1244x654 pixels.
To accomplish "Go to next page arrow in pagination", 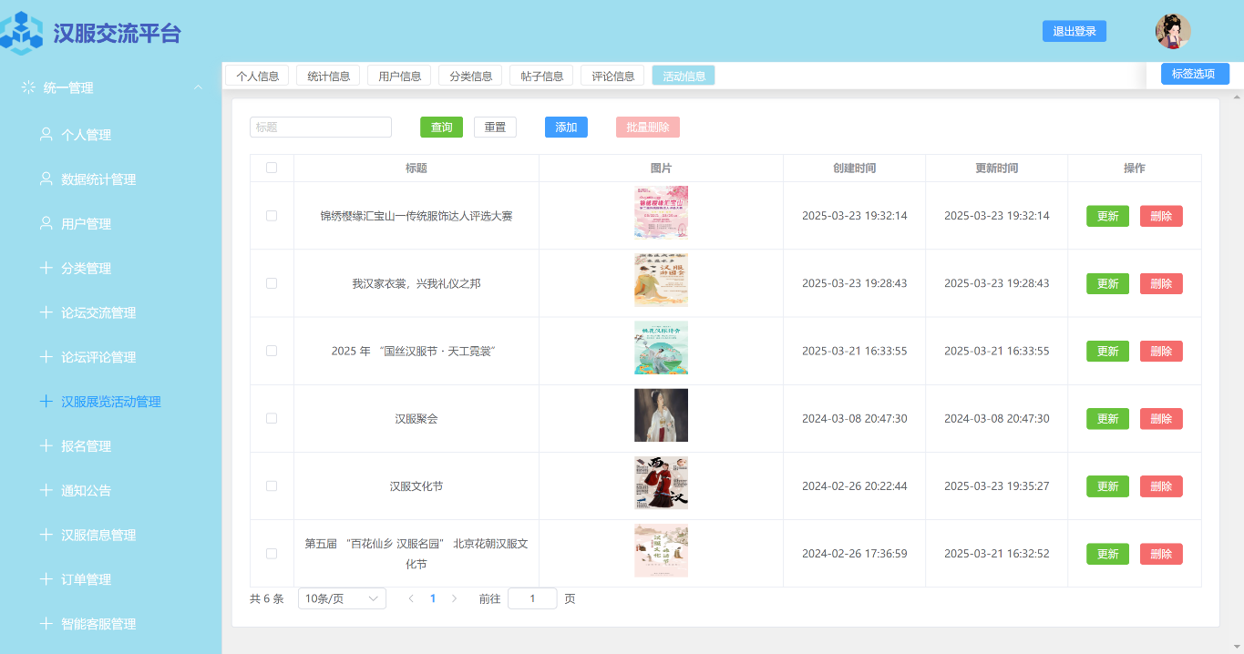I will 455,598.
